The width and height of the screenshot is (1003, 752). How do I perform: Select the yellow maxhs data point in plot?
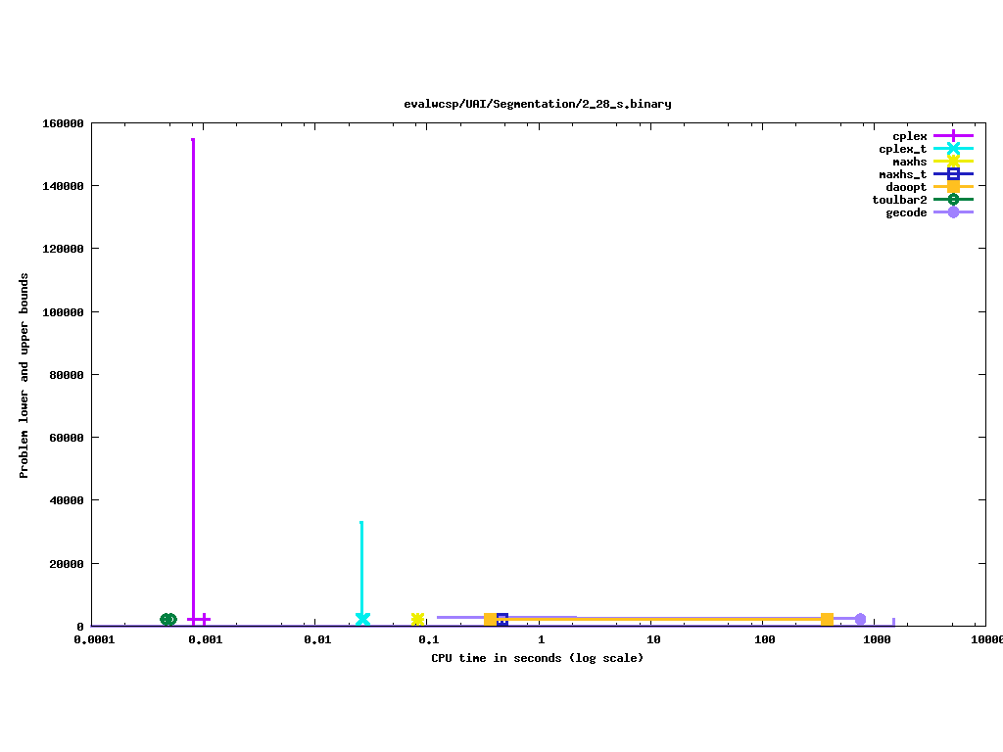pyautogui.click(x=418, y=619)
